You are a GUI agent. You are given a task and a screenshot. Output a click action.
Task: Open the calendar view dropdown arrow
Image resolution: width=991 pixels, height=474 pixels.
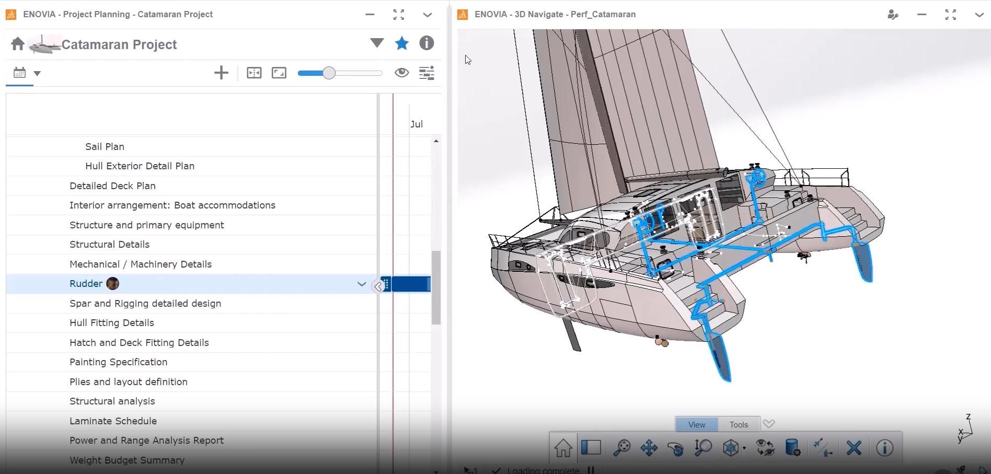(x=37, y=74)
